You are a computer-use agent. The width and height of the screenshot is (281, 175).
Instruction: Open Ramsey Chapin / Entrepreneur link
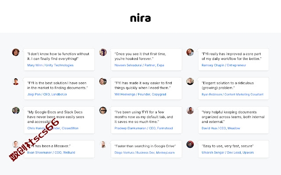coord(223,65)
